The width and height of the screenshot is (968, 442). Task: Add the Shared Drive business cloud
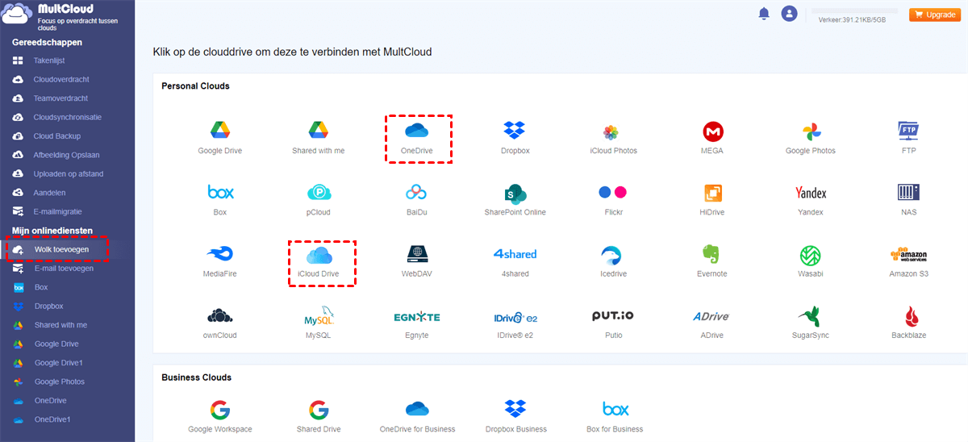(x=319, y=408)
